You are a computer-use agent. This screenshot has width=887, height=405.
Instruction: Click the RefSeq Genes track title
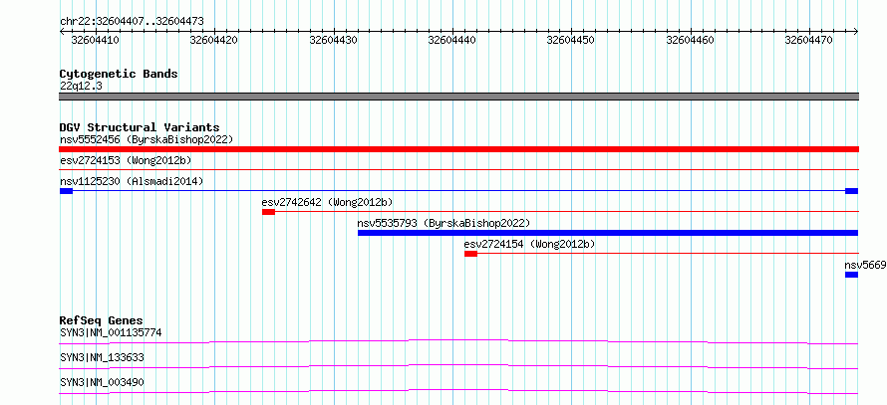pyautogui.click(x=102, y=320)
